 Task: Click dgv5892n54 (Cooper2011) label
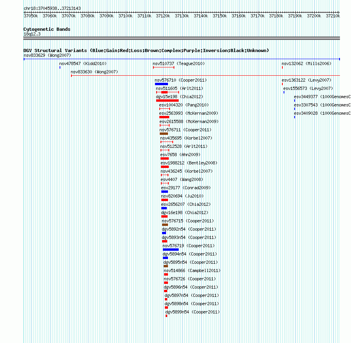[x=189, y=229]
